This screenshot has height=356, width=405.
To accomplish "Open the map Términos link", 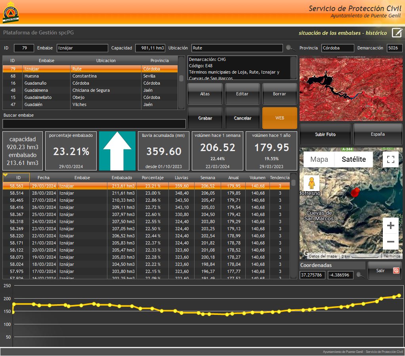I will (392, 256).
